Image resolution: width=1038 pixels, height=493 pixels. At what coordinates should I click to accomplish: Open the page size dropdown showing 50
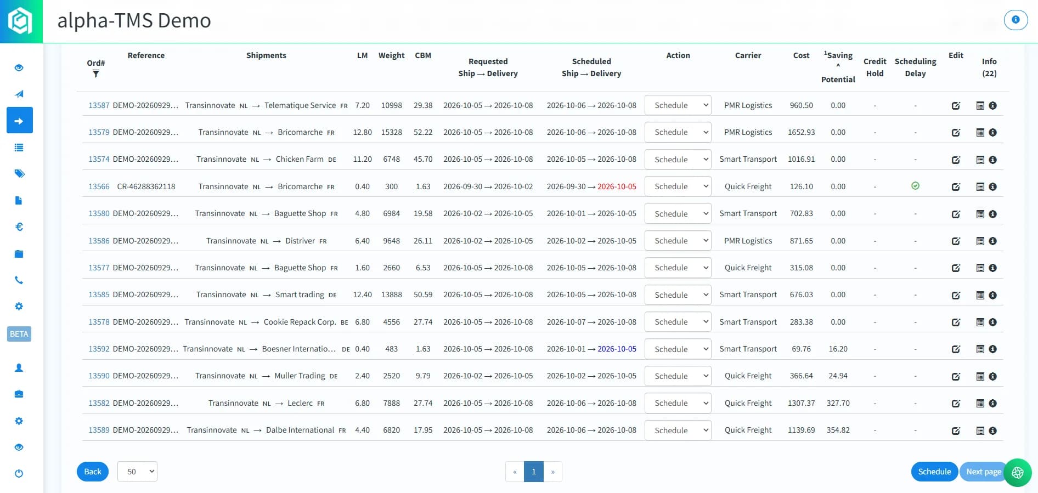(137, 472)
